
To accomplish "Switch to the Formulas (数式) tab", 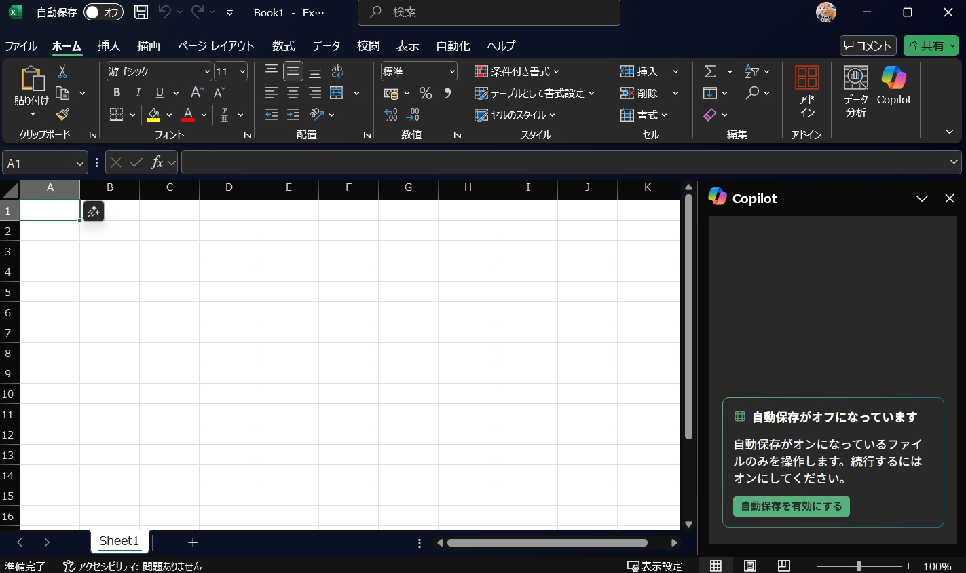I will tap(284, 45).
